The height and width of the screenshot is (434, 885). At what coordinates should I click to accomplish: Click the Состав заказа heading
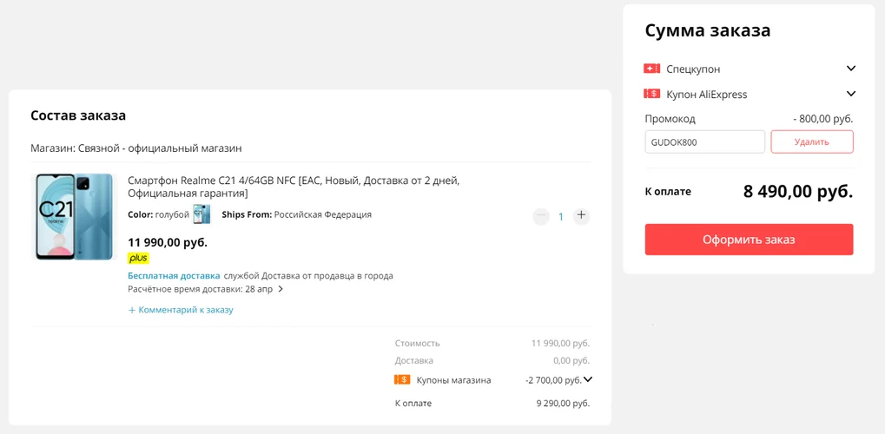click(78, 115)
